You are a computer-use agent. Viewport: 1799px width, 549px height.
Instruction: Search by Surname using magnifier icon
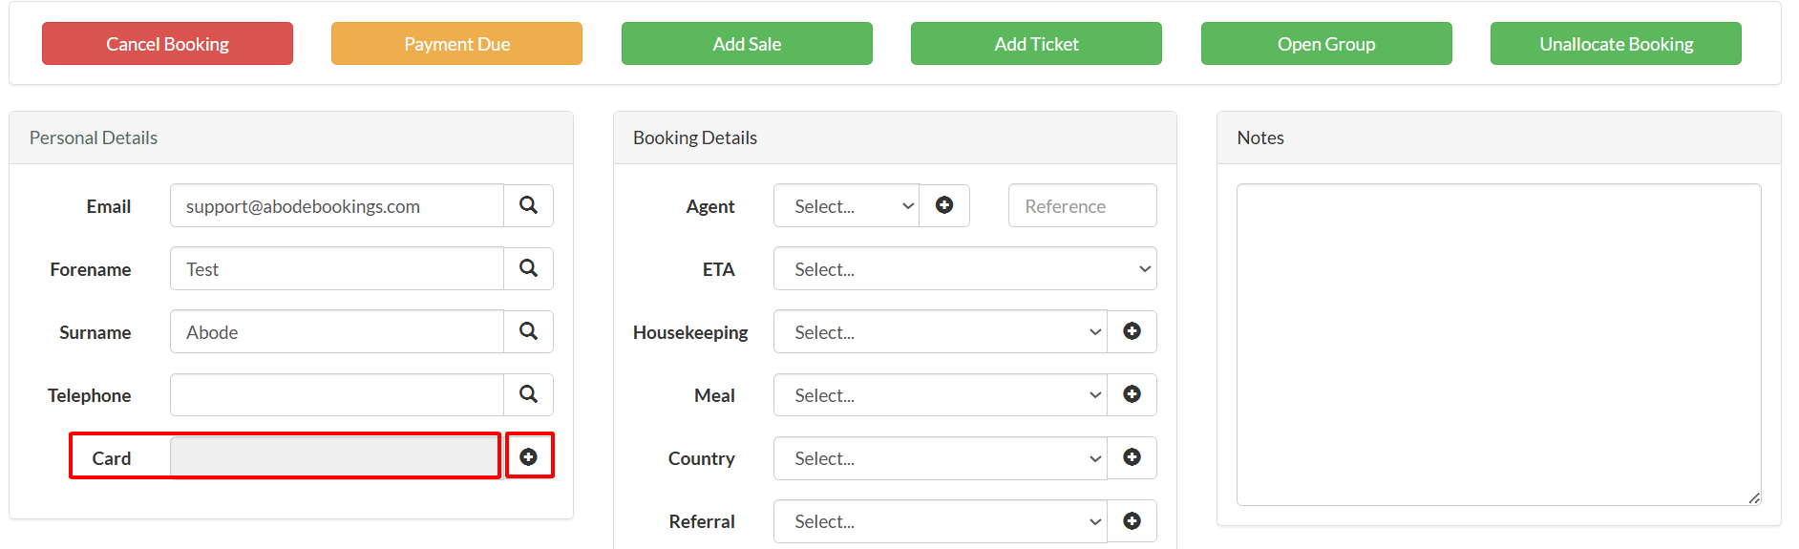point(528,331)
